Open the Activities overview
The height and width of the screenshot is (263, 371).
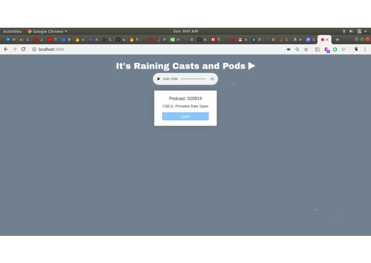point(12,31)
